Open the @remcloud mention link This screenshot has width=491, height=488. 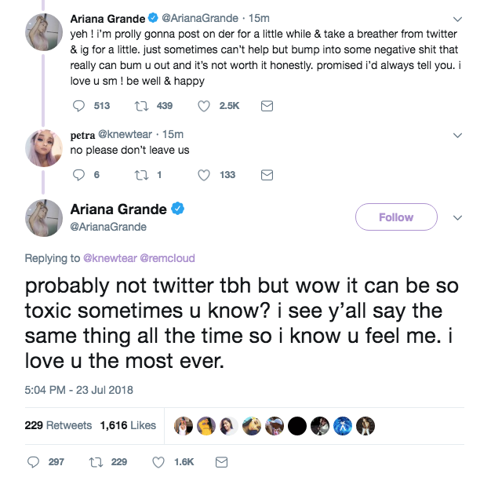167,258
